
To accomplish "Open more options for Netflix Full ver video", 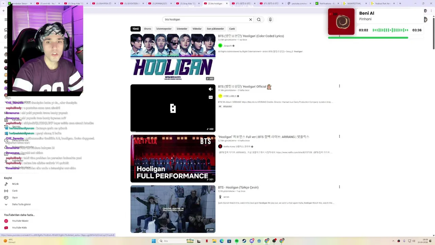I will coord(339,136).
